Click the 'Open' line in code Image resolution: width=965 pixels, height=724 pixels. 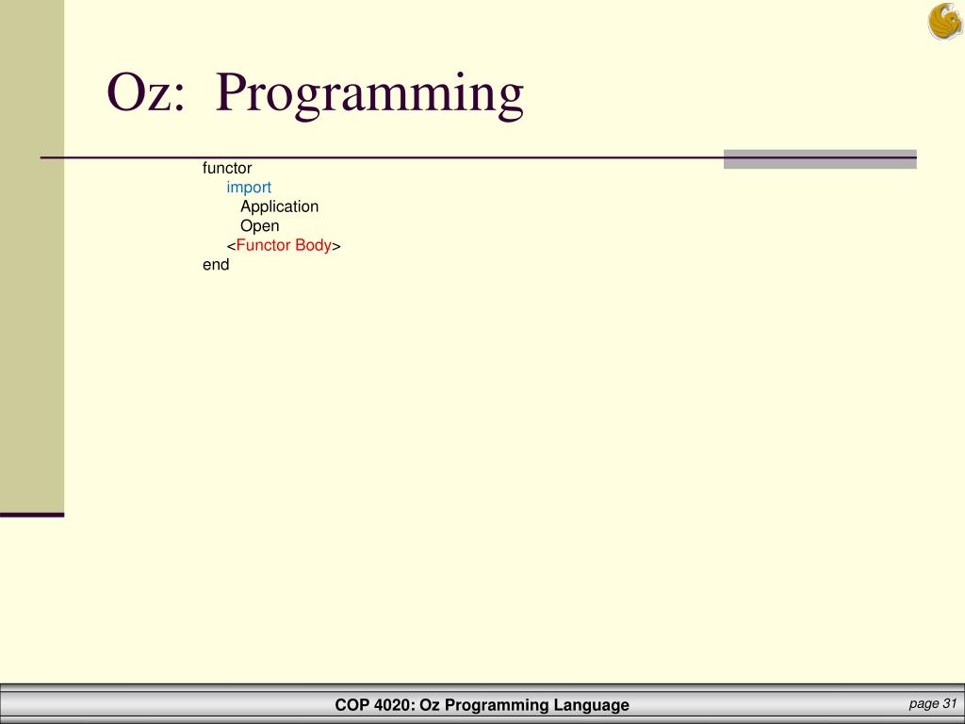260,226
